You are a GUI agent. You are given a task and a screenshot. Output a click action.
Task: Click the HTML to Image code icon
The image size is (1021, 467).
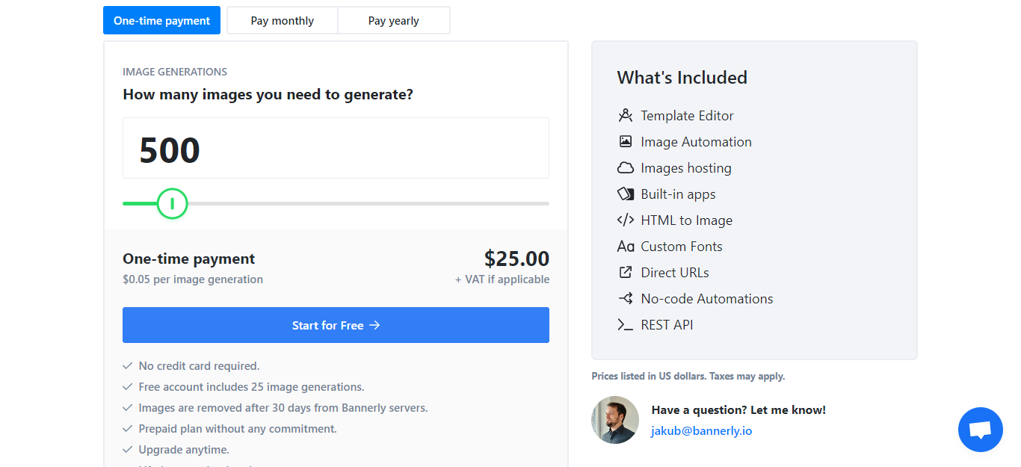[626, 220]
